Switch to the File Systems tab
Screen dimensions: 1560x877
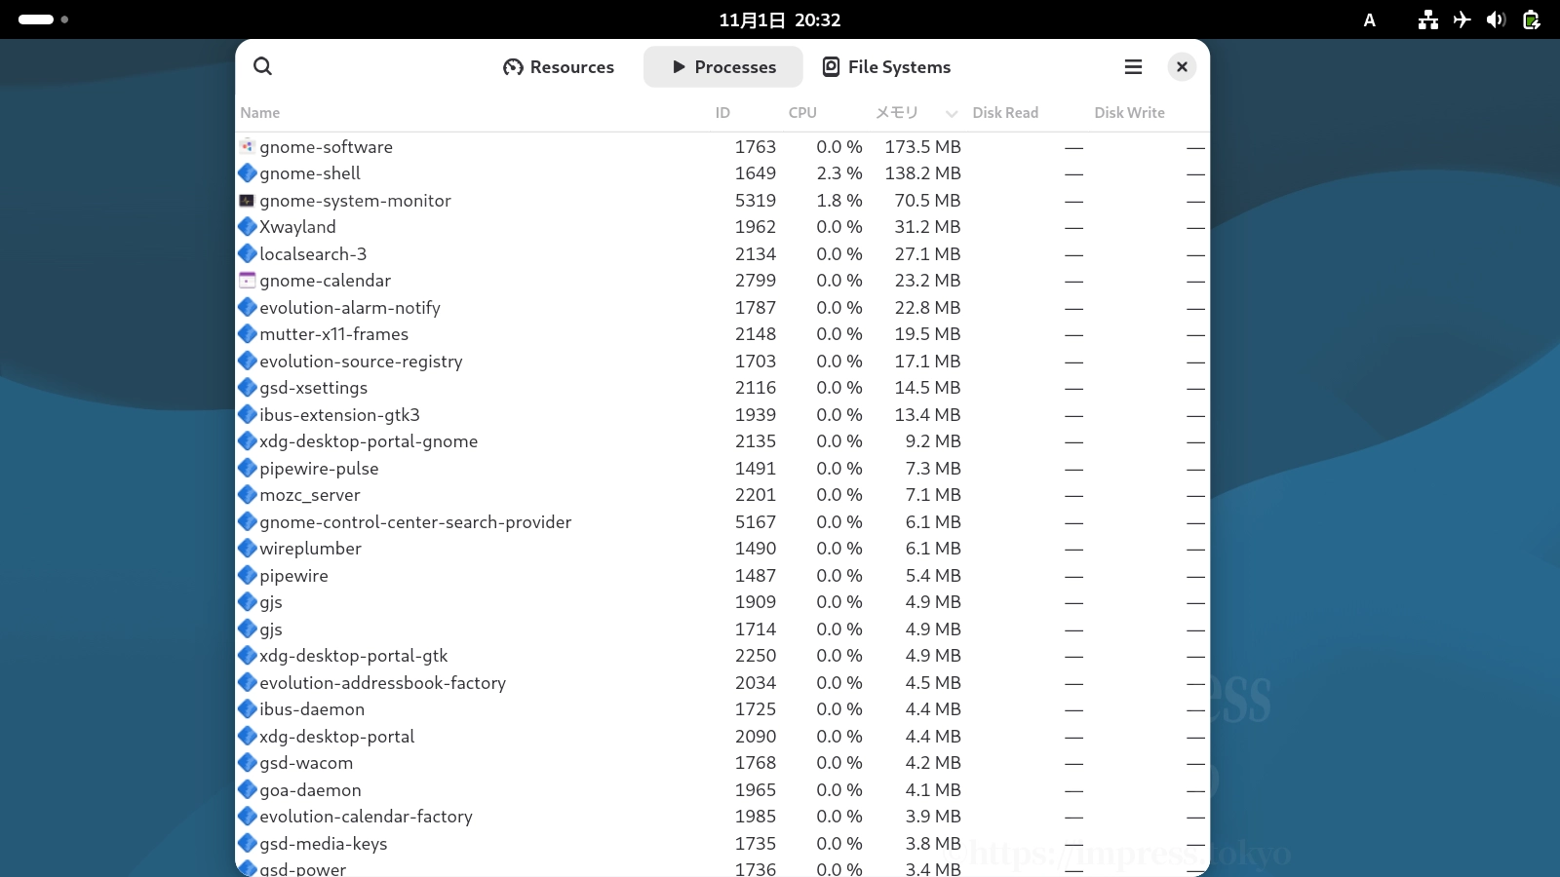tap(886, 66)
